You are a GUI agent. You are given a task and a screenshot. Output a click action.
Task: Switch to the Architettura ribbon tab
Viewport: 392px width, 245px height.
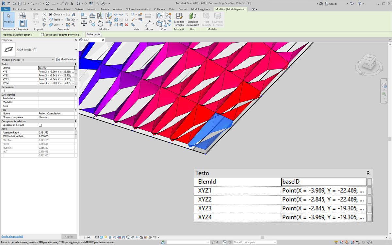[x=20, y=9]
